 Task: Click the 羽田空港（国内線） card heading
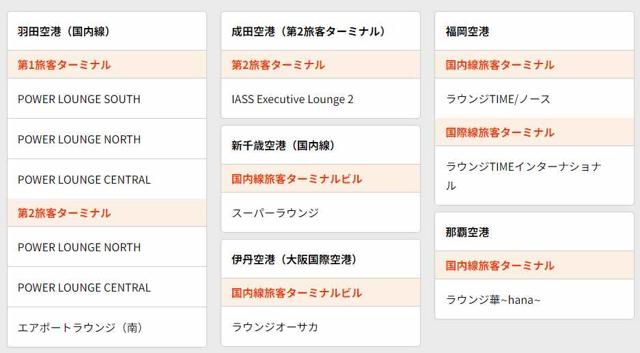[x=64, y=31]
